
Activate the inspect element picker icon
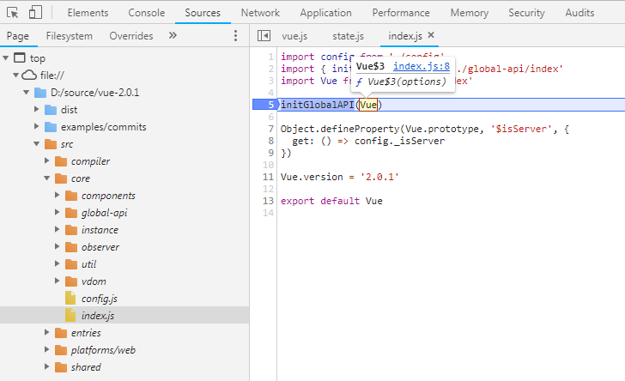(12, 13)
